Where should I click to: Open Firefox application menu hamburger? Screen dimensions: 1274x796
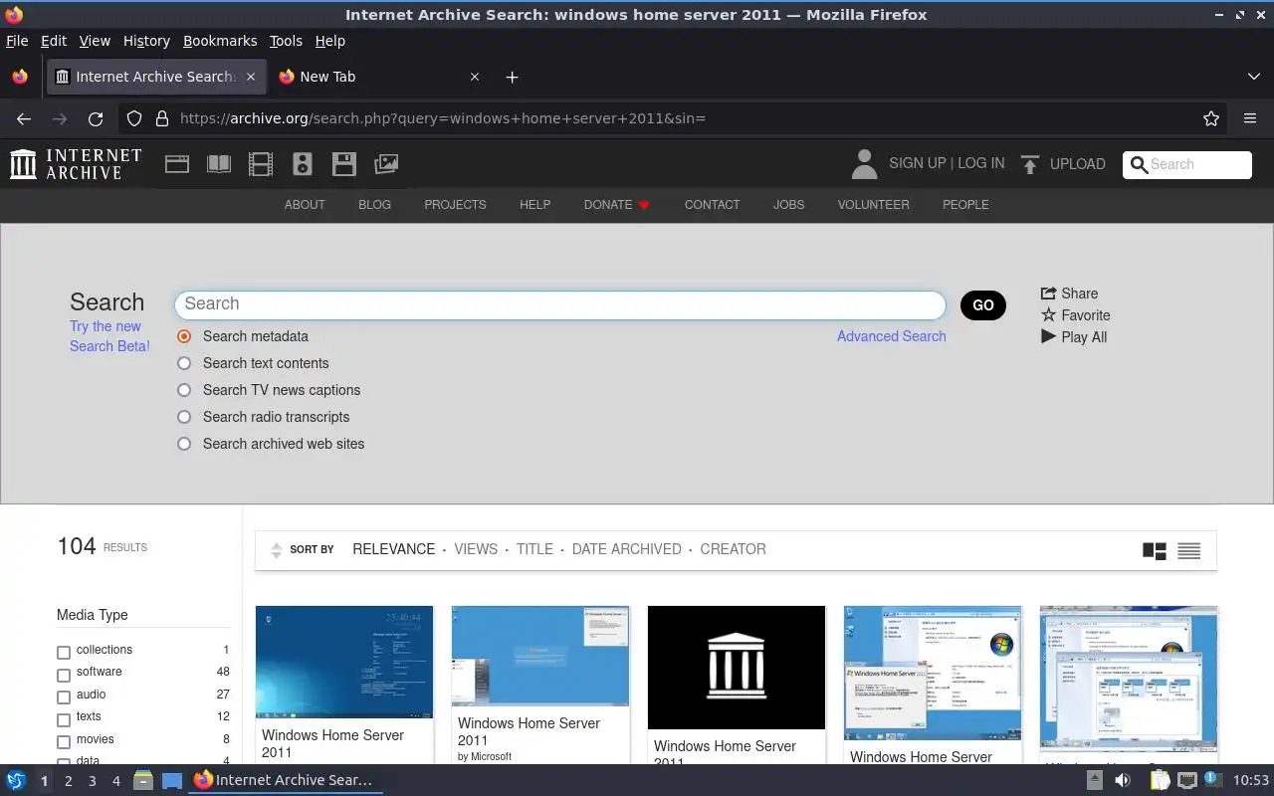(x=1250, y=118)
